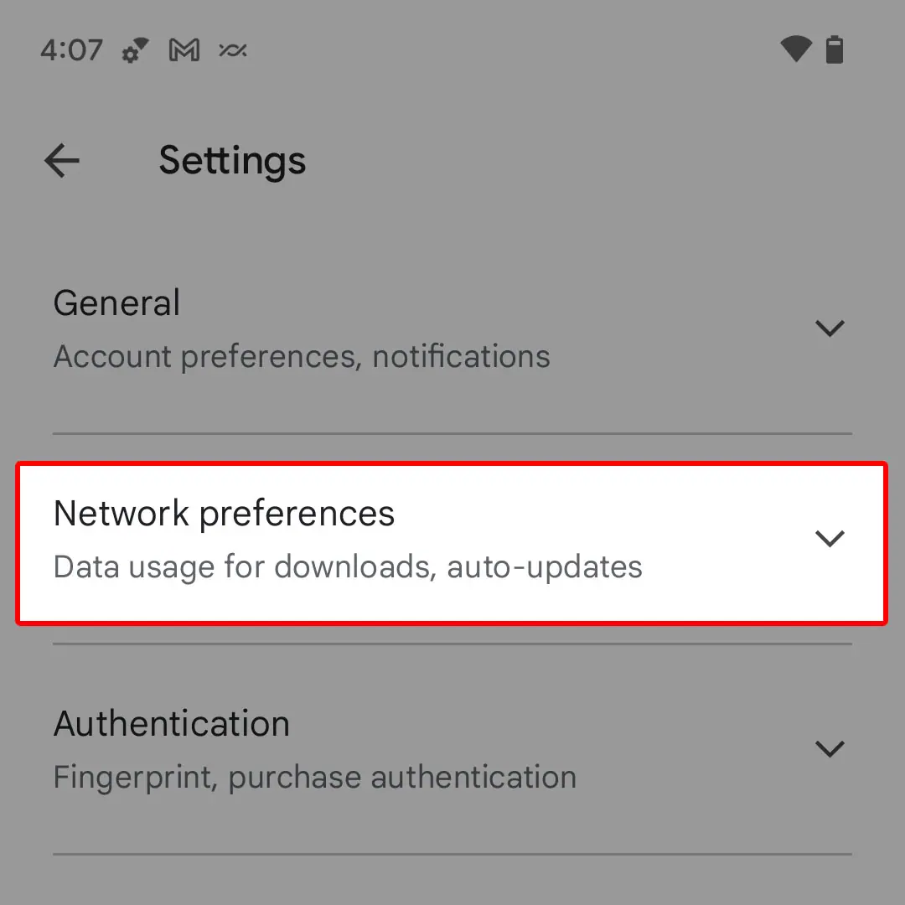The image size is (905, 905).
Task: Tap the battery icon in status bar
Action: (x=835, y=50)
